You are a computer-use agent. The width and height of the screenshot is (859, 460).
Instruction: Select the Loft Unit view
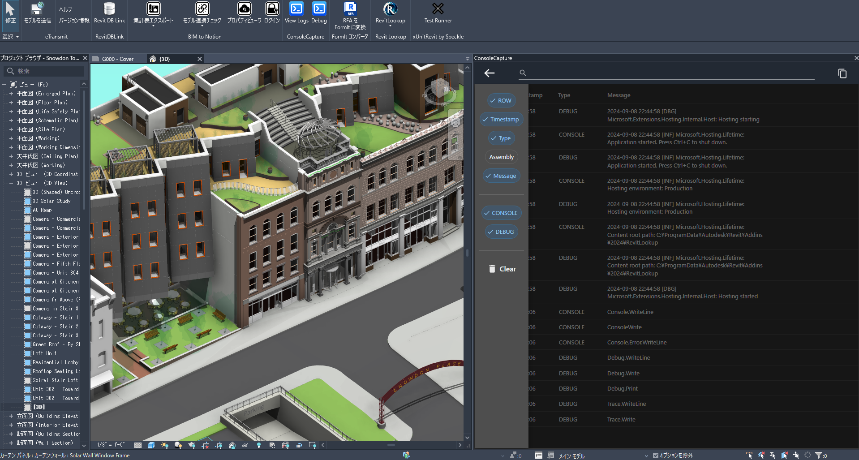tap(44, 353)
